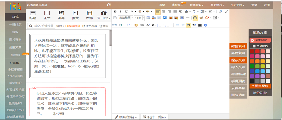Pick the black color swatch
282x120 pixels.
pyautogui.click(x=252, y=81)
